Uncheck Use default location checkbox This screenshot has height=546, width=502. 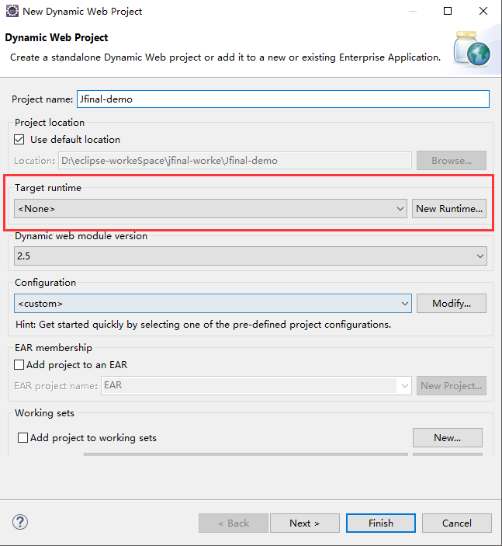pyautogui.click(x=19, y=140)
